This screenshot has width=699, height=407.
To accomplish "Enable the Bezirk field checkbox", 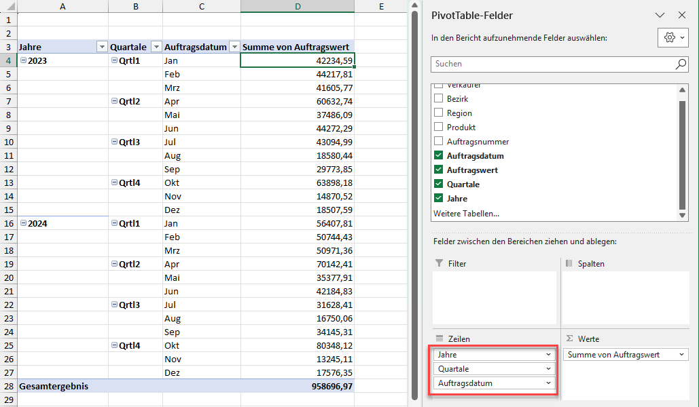I will click(438, 99).
